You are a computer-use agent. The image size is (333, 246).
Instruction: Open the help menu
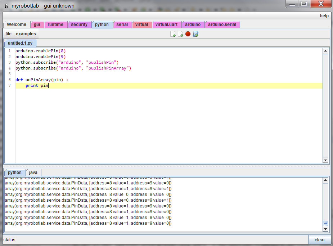click(x=324, y=16)
